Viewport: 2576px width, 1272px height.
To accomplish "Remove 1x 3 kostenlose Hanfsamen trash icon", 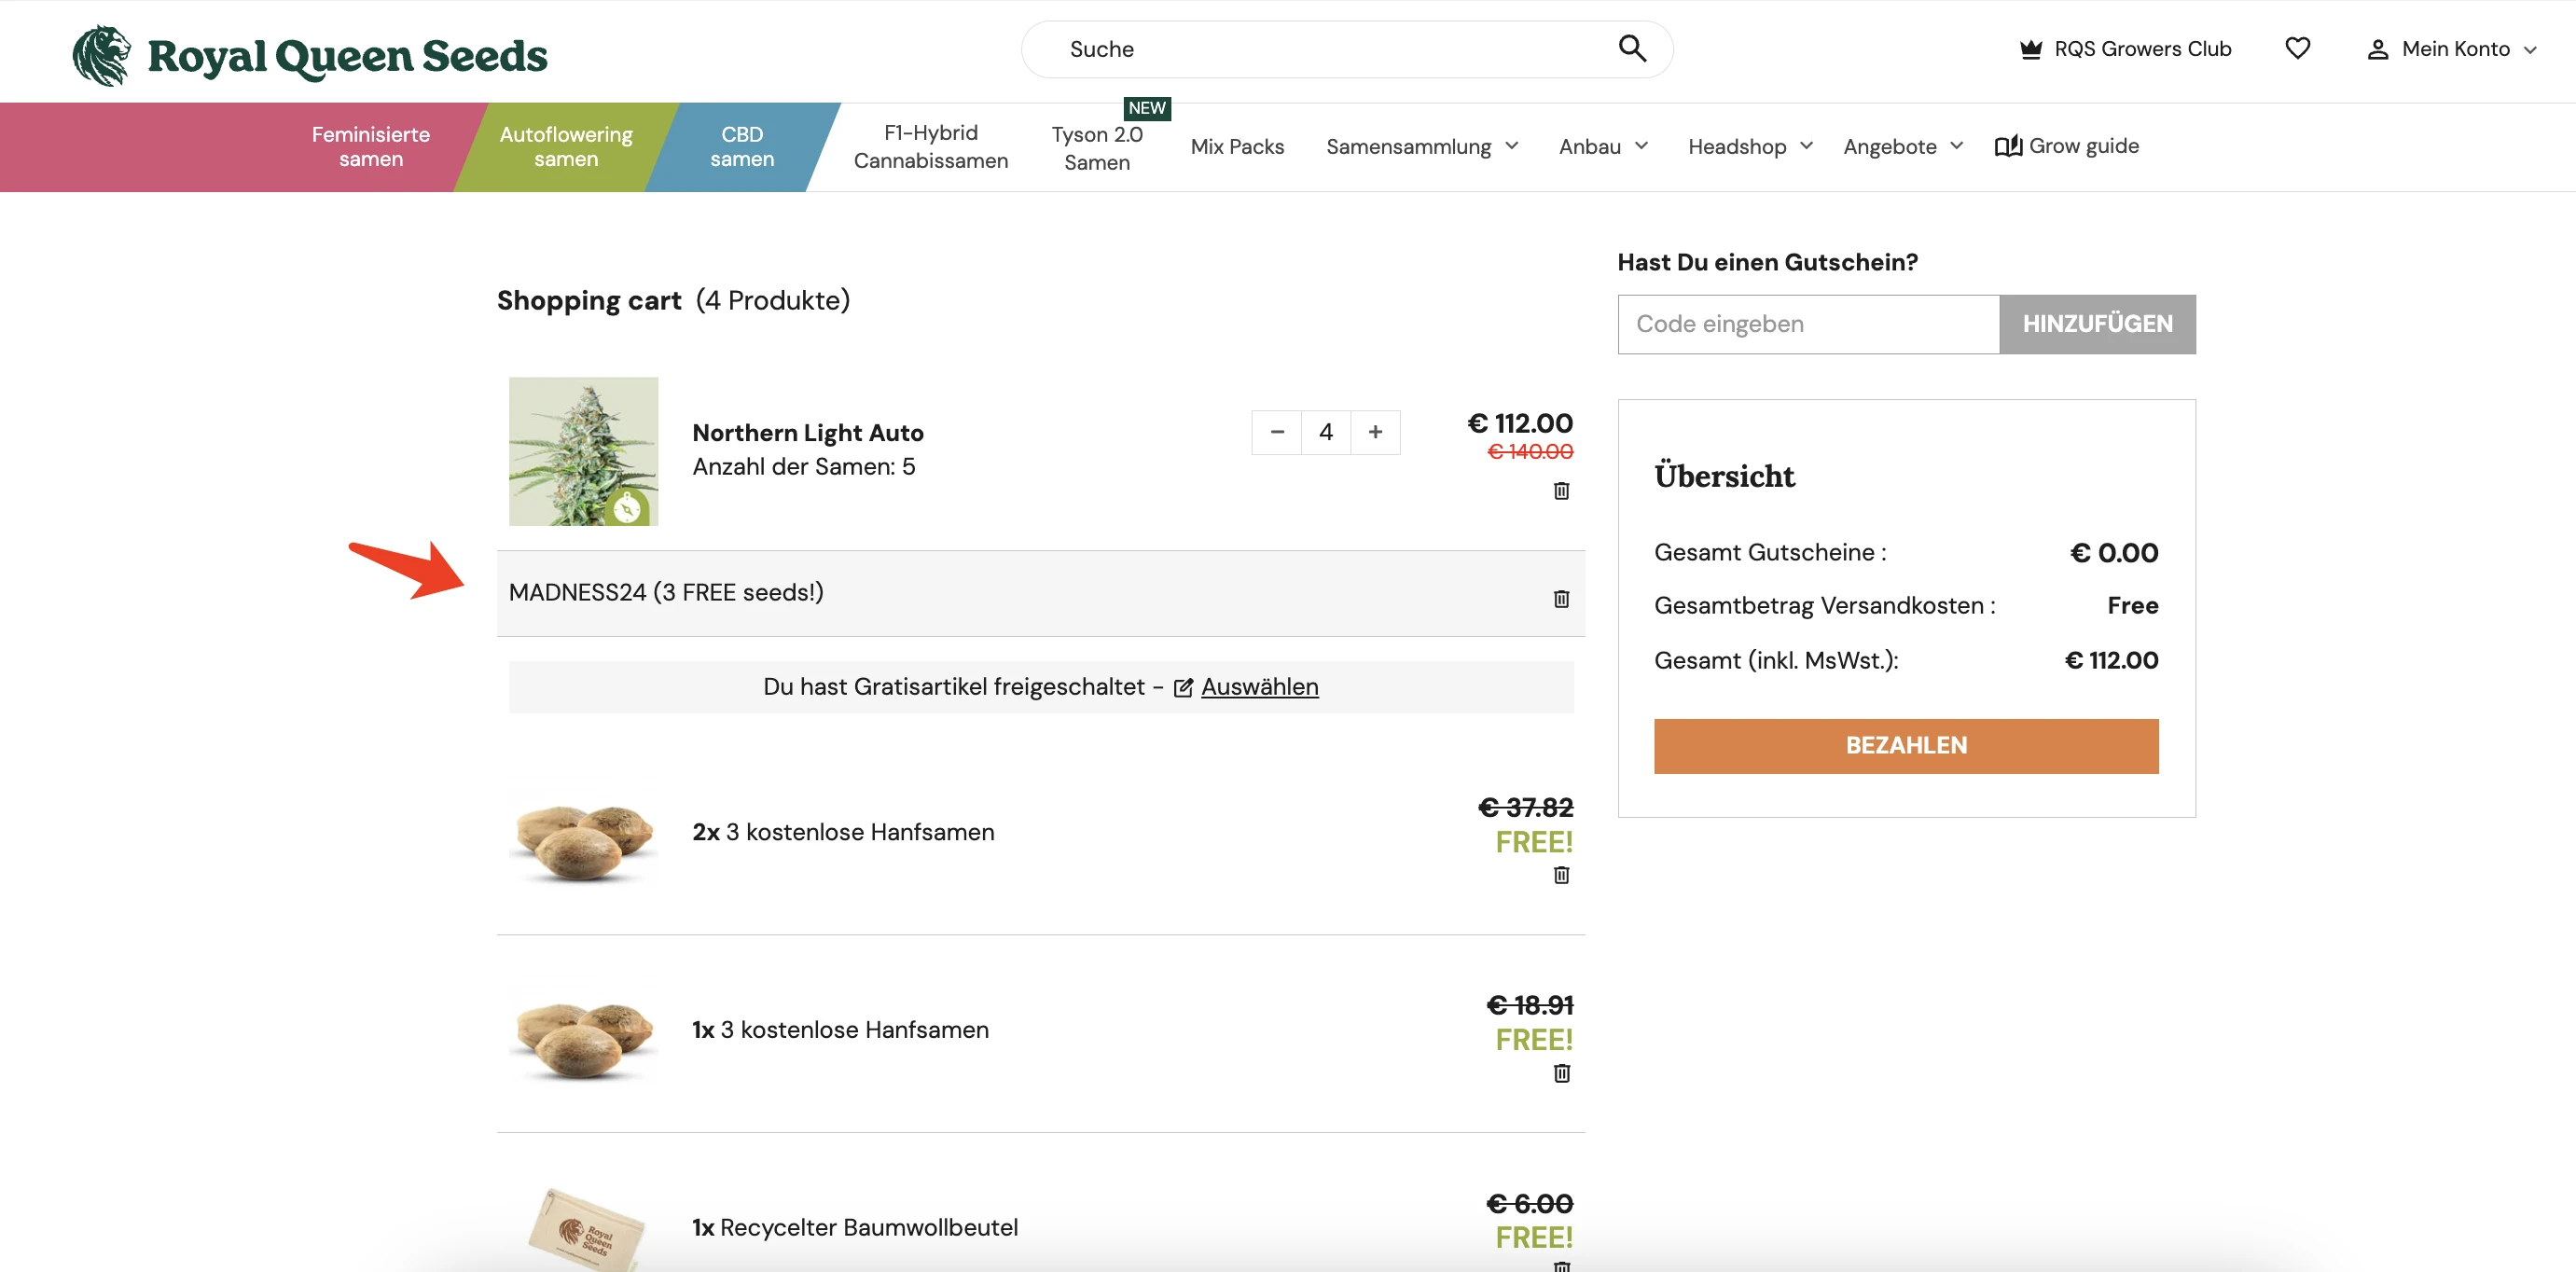I will tap(1561, 1072).
